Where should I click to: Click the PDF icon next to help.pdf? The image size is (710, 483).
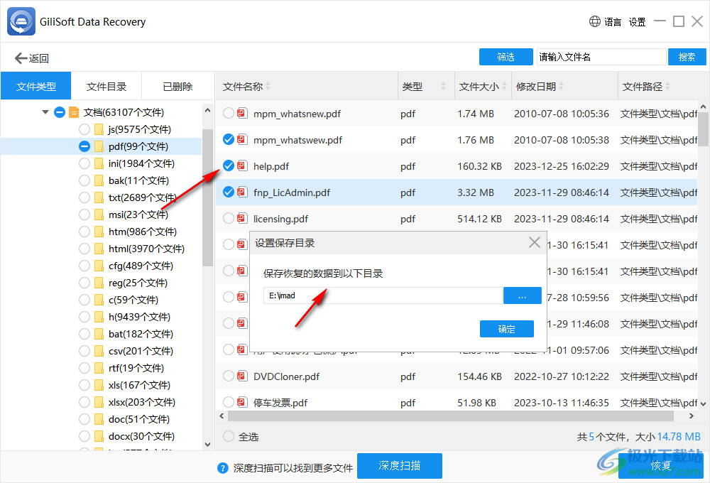[242, 165]
